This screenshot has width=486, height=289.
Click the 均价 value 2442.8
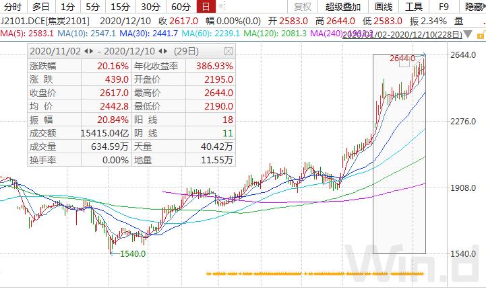tap(114, 106)
